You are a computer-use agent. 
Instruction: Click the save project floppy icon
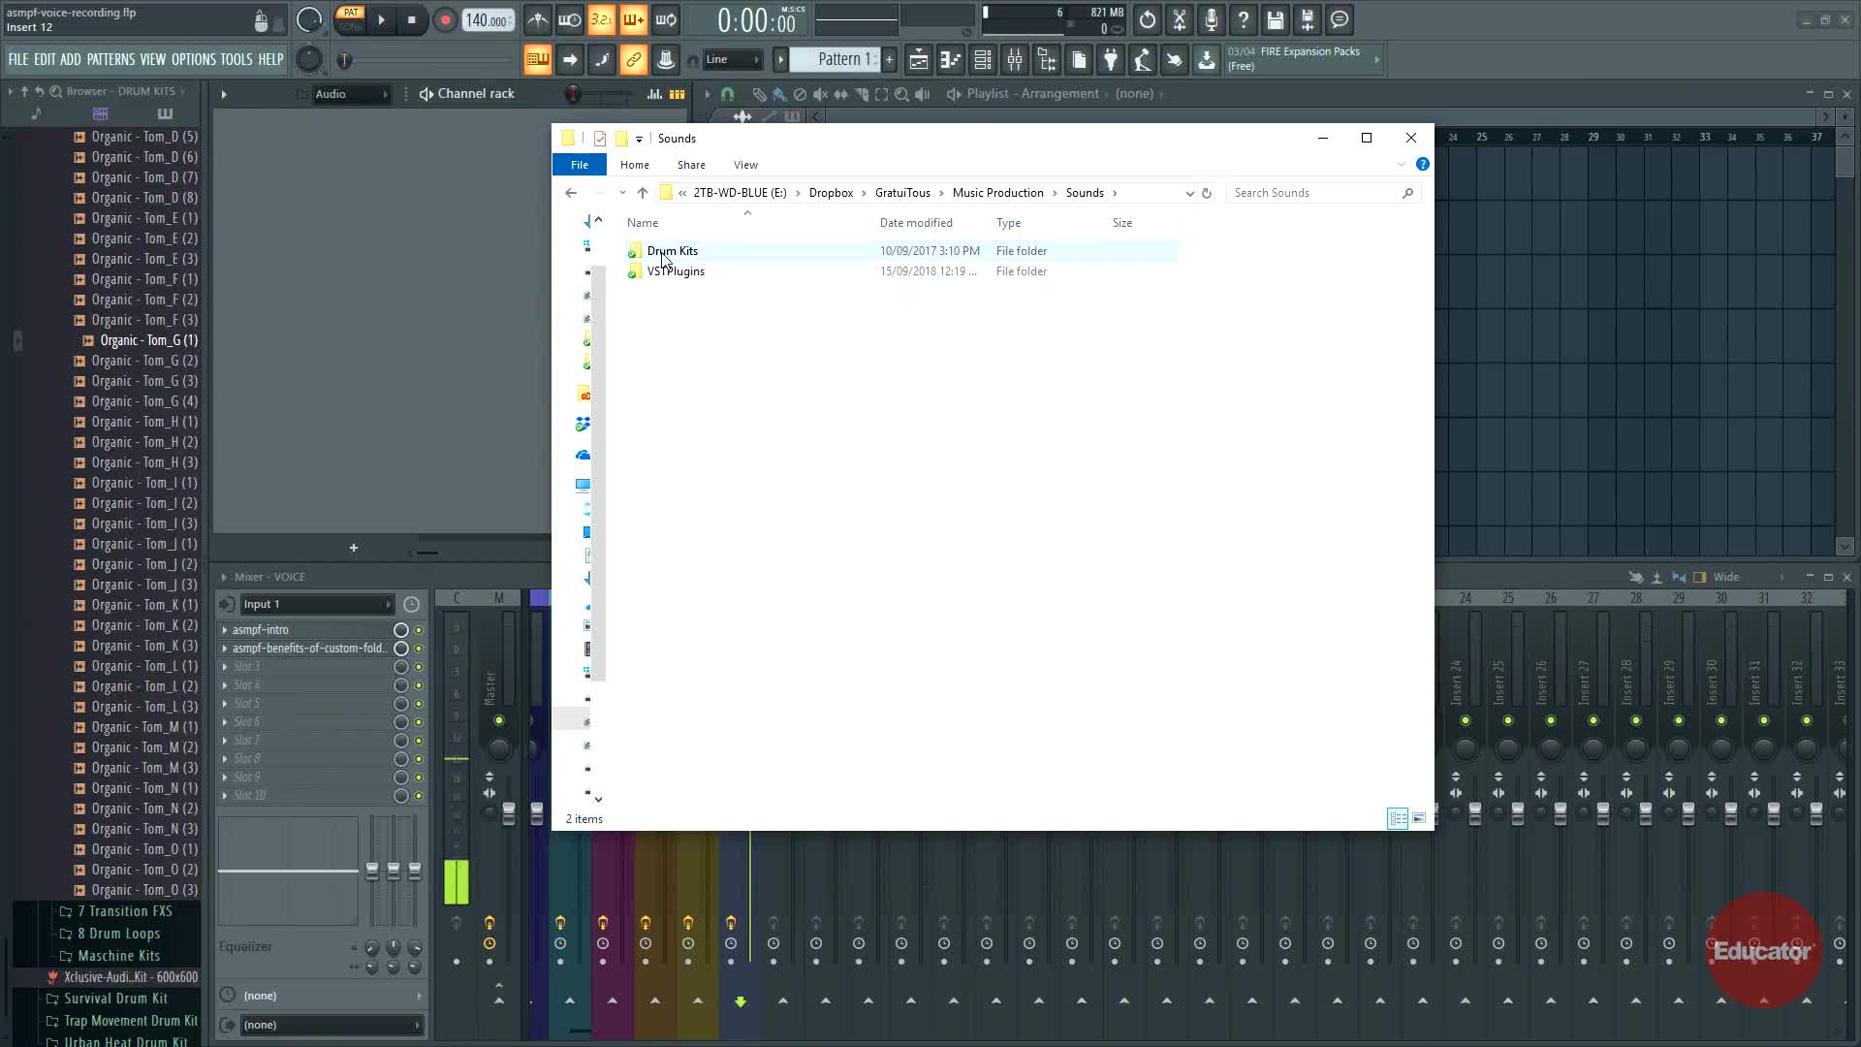1275,20
